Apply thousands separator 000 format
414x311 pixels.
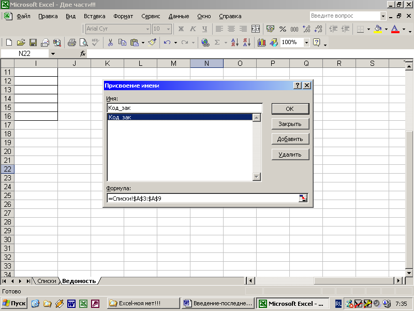pyautogui.click(x=294, y=29)
